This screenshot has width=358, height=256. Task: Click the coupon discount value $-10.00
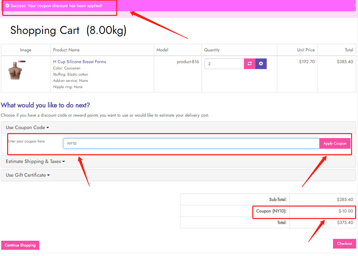pos(345,211)
